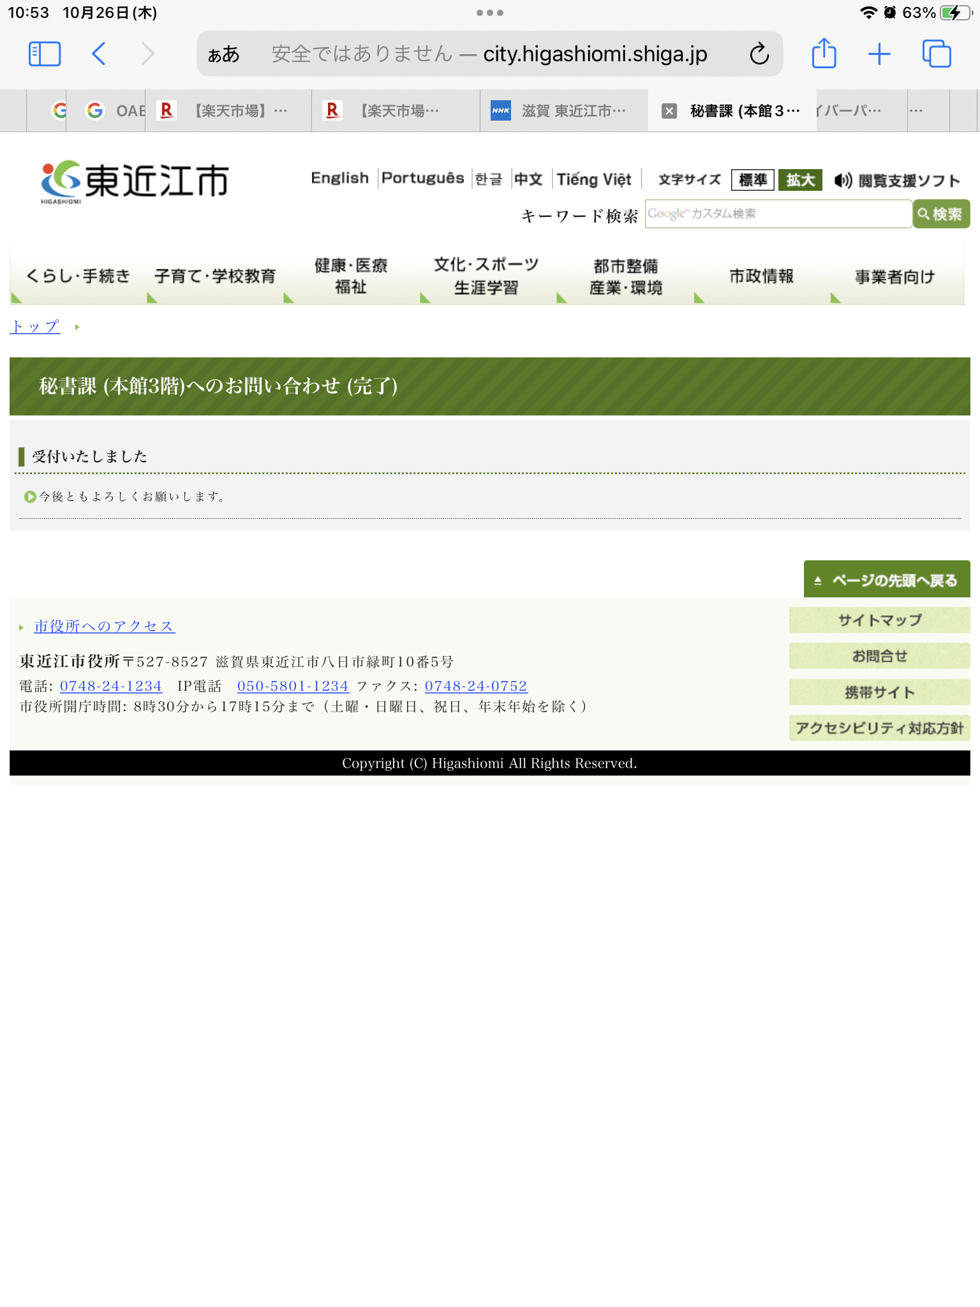The height and width of the screenshot is (1307, 980).
Task: Open the 子育て・学校教育 menu
Action: [x=215, y=276]
